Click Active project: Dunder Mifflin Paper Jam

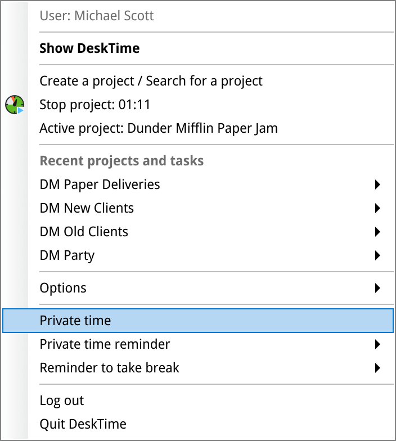point(158,128)
